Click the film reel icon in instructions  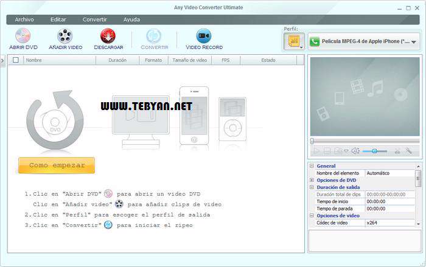pyautogui.click(x=119, y=204)
